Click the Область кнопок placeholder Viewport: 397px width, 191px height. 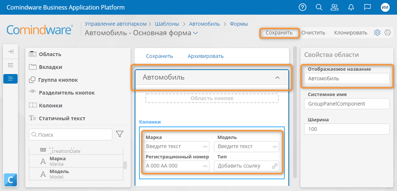tap(212, 98)
